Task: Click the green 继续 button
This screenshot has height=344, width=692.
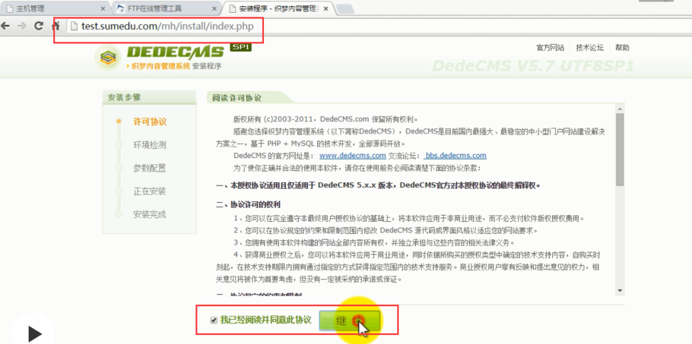Action: click(350, 321)
